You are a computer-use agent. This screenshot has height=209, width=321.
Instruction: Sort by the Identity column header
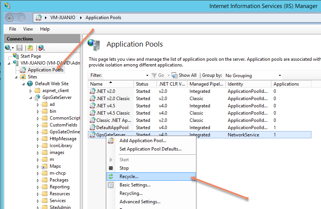248,84
